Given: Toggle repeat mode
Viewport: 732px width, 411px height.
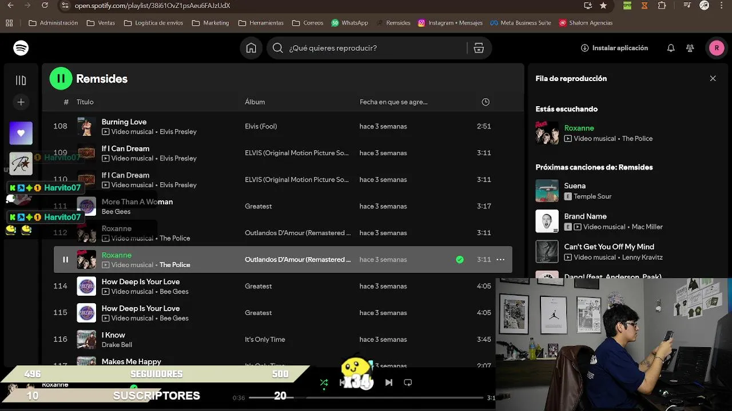Looking at the screenshot, I should (408, 382).
